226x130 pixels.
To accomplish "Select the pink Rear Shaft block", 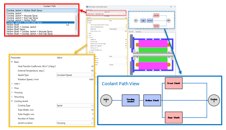I will click(174, 117).
